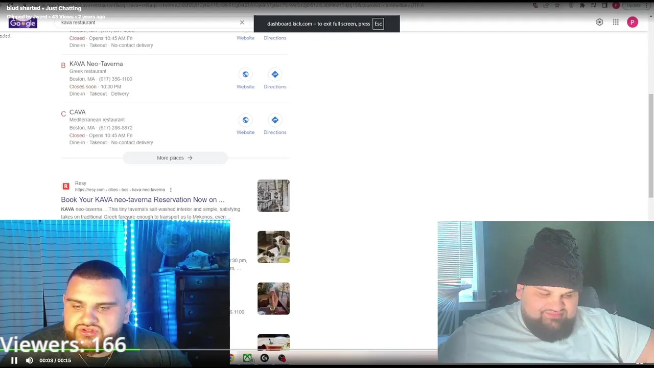Viewport: 654px width, 368px height.
Task: Click the Resy favicon
Action: coord(65,186)
